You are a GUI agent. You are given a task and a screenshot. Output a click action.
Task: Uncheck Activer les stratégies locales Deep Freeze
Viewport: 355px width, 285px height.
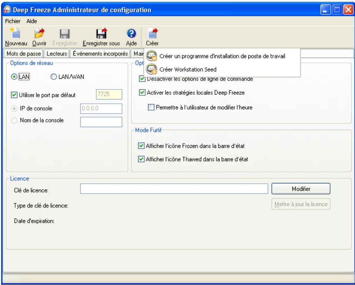tap(142, 92)
